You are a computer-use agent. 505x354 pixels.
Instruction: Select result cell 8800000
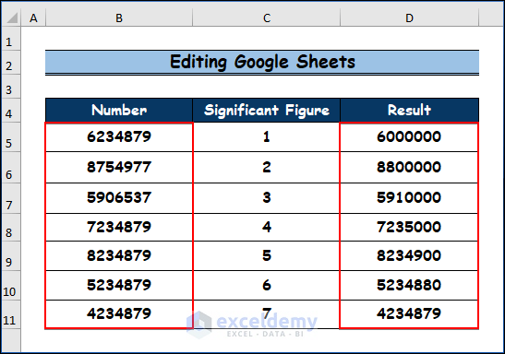[x=409, y=168]
